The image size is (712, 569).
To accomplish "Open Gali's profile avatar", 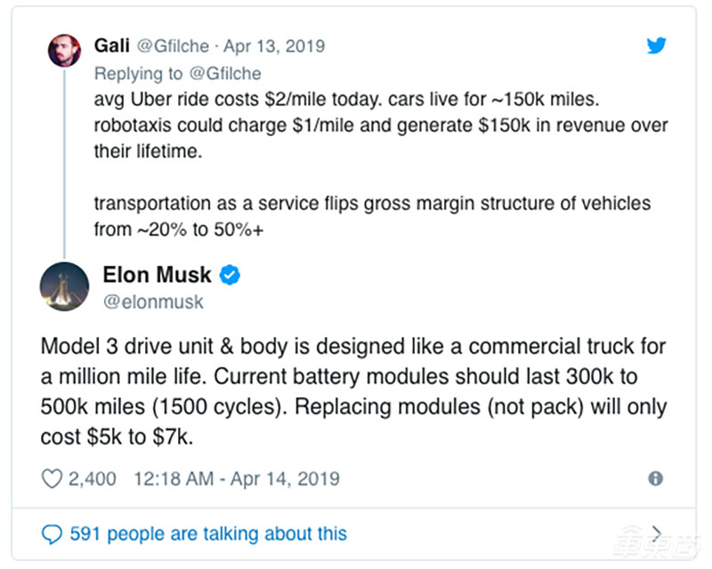I will [x=65, y=50].
